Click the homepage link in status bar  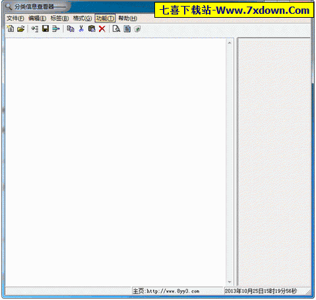(x=166, y=291)
